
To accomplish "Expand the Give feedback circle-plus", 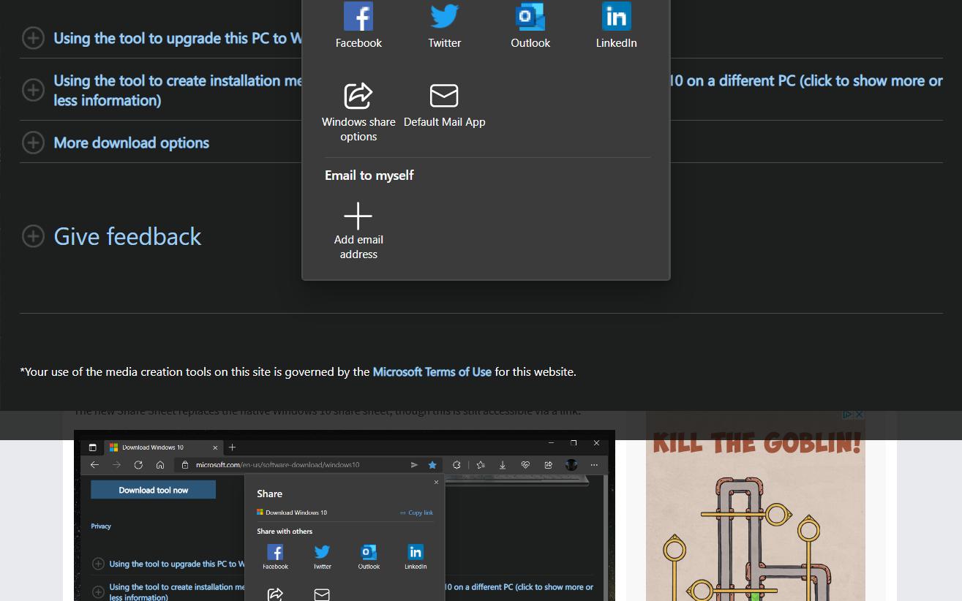I will [33, 236].
